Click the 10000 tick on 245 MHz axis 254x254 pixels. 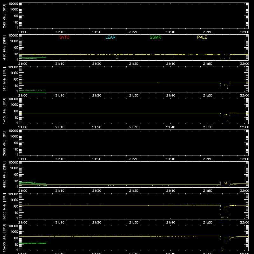[x=13, y=4]
